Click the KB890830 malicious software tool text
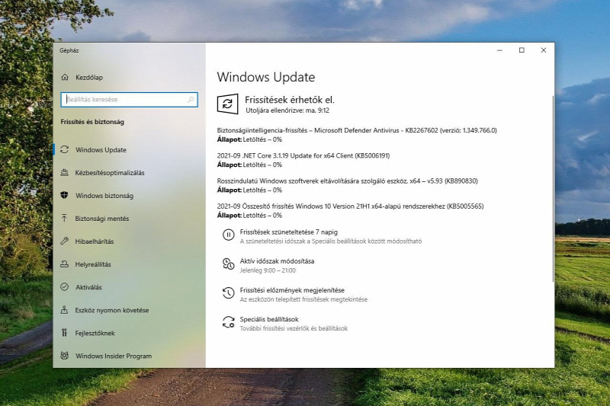Screen dimensions: 610x406 [x=348, y=181]
